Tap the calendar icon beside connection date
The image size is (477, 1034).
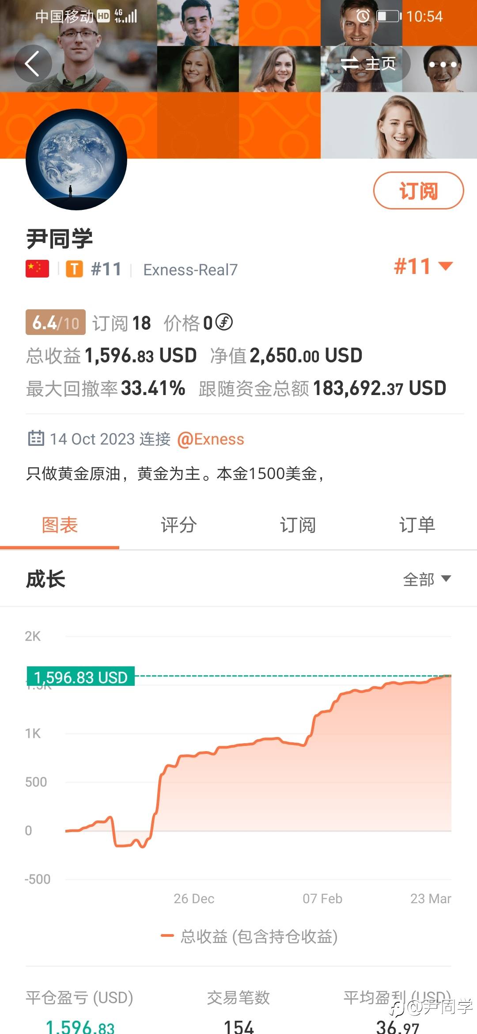point(36,438)
